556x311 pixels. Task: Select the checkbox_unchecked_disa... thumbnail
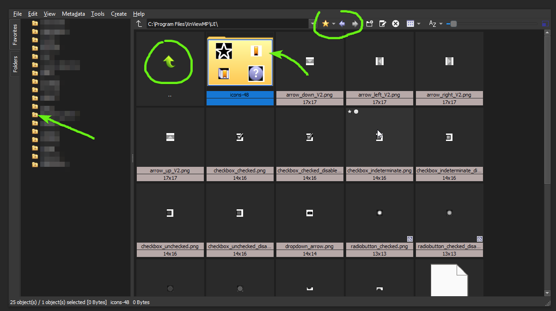(x=240, y=220)
